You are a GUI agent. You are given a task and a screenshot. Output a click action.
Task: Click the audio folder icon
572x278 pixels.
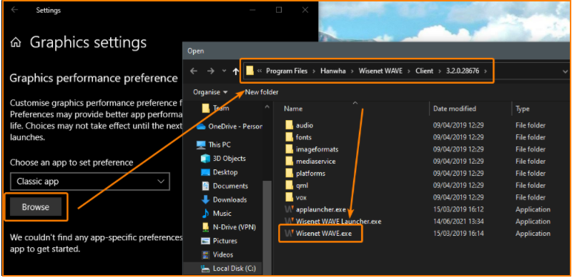[x=290, y=126]
